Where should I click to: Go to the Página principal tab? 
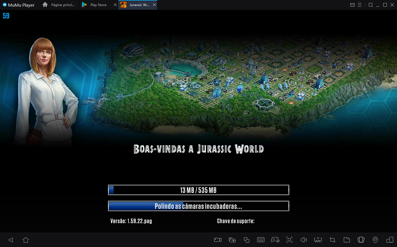(58, 5)
